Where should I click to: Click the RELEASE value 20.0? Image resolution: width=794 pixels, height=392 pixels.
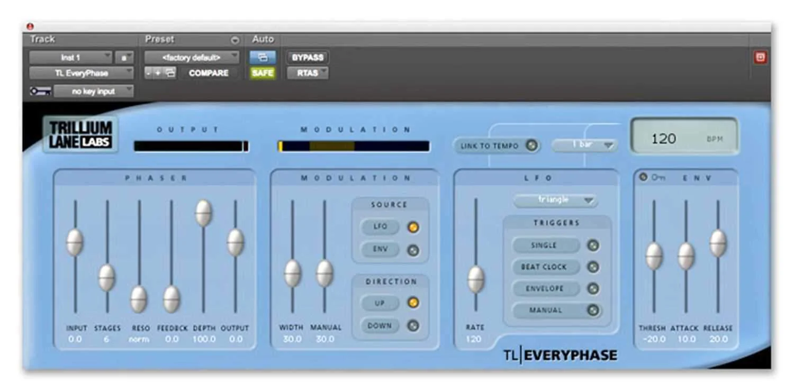pos(718,339)
